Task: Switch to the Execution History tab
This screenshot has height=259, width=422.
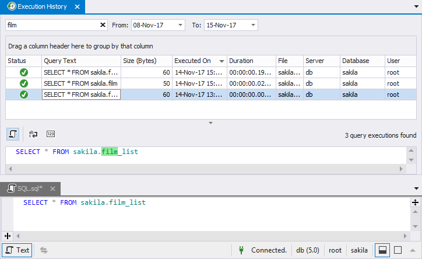Action: (x=43, y=7)
